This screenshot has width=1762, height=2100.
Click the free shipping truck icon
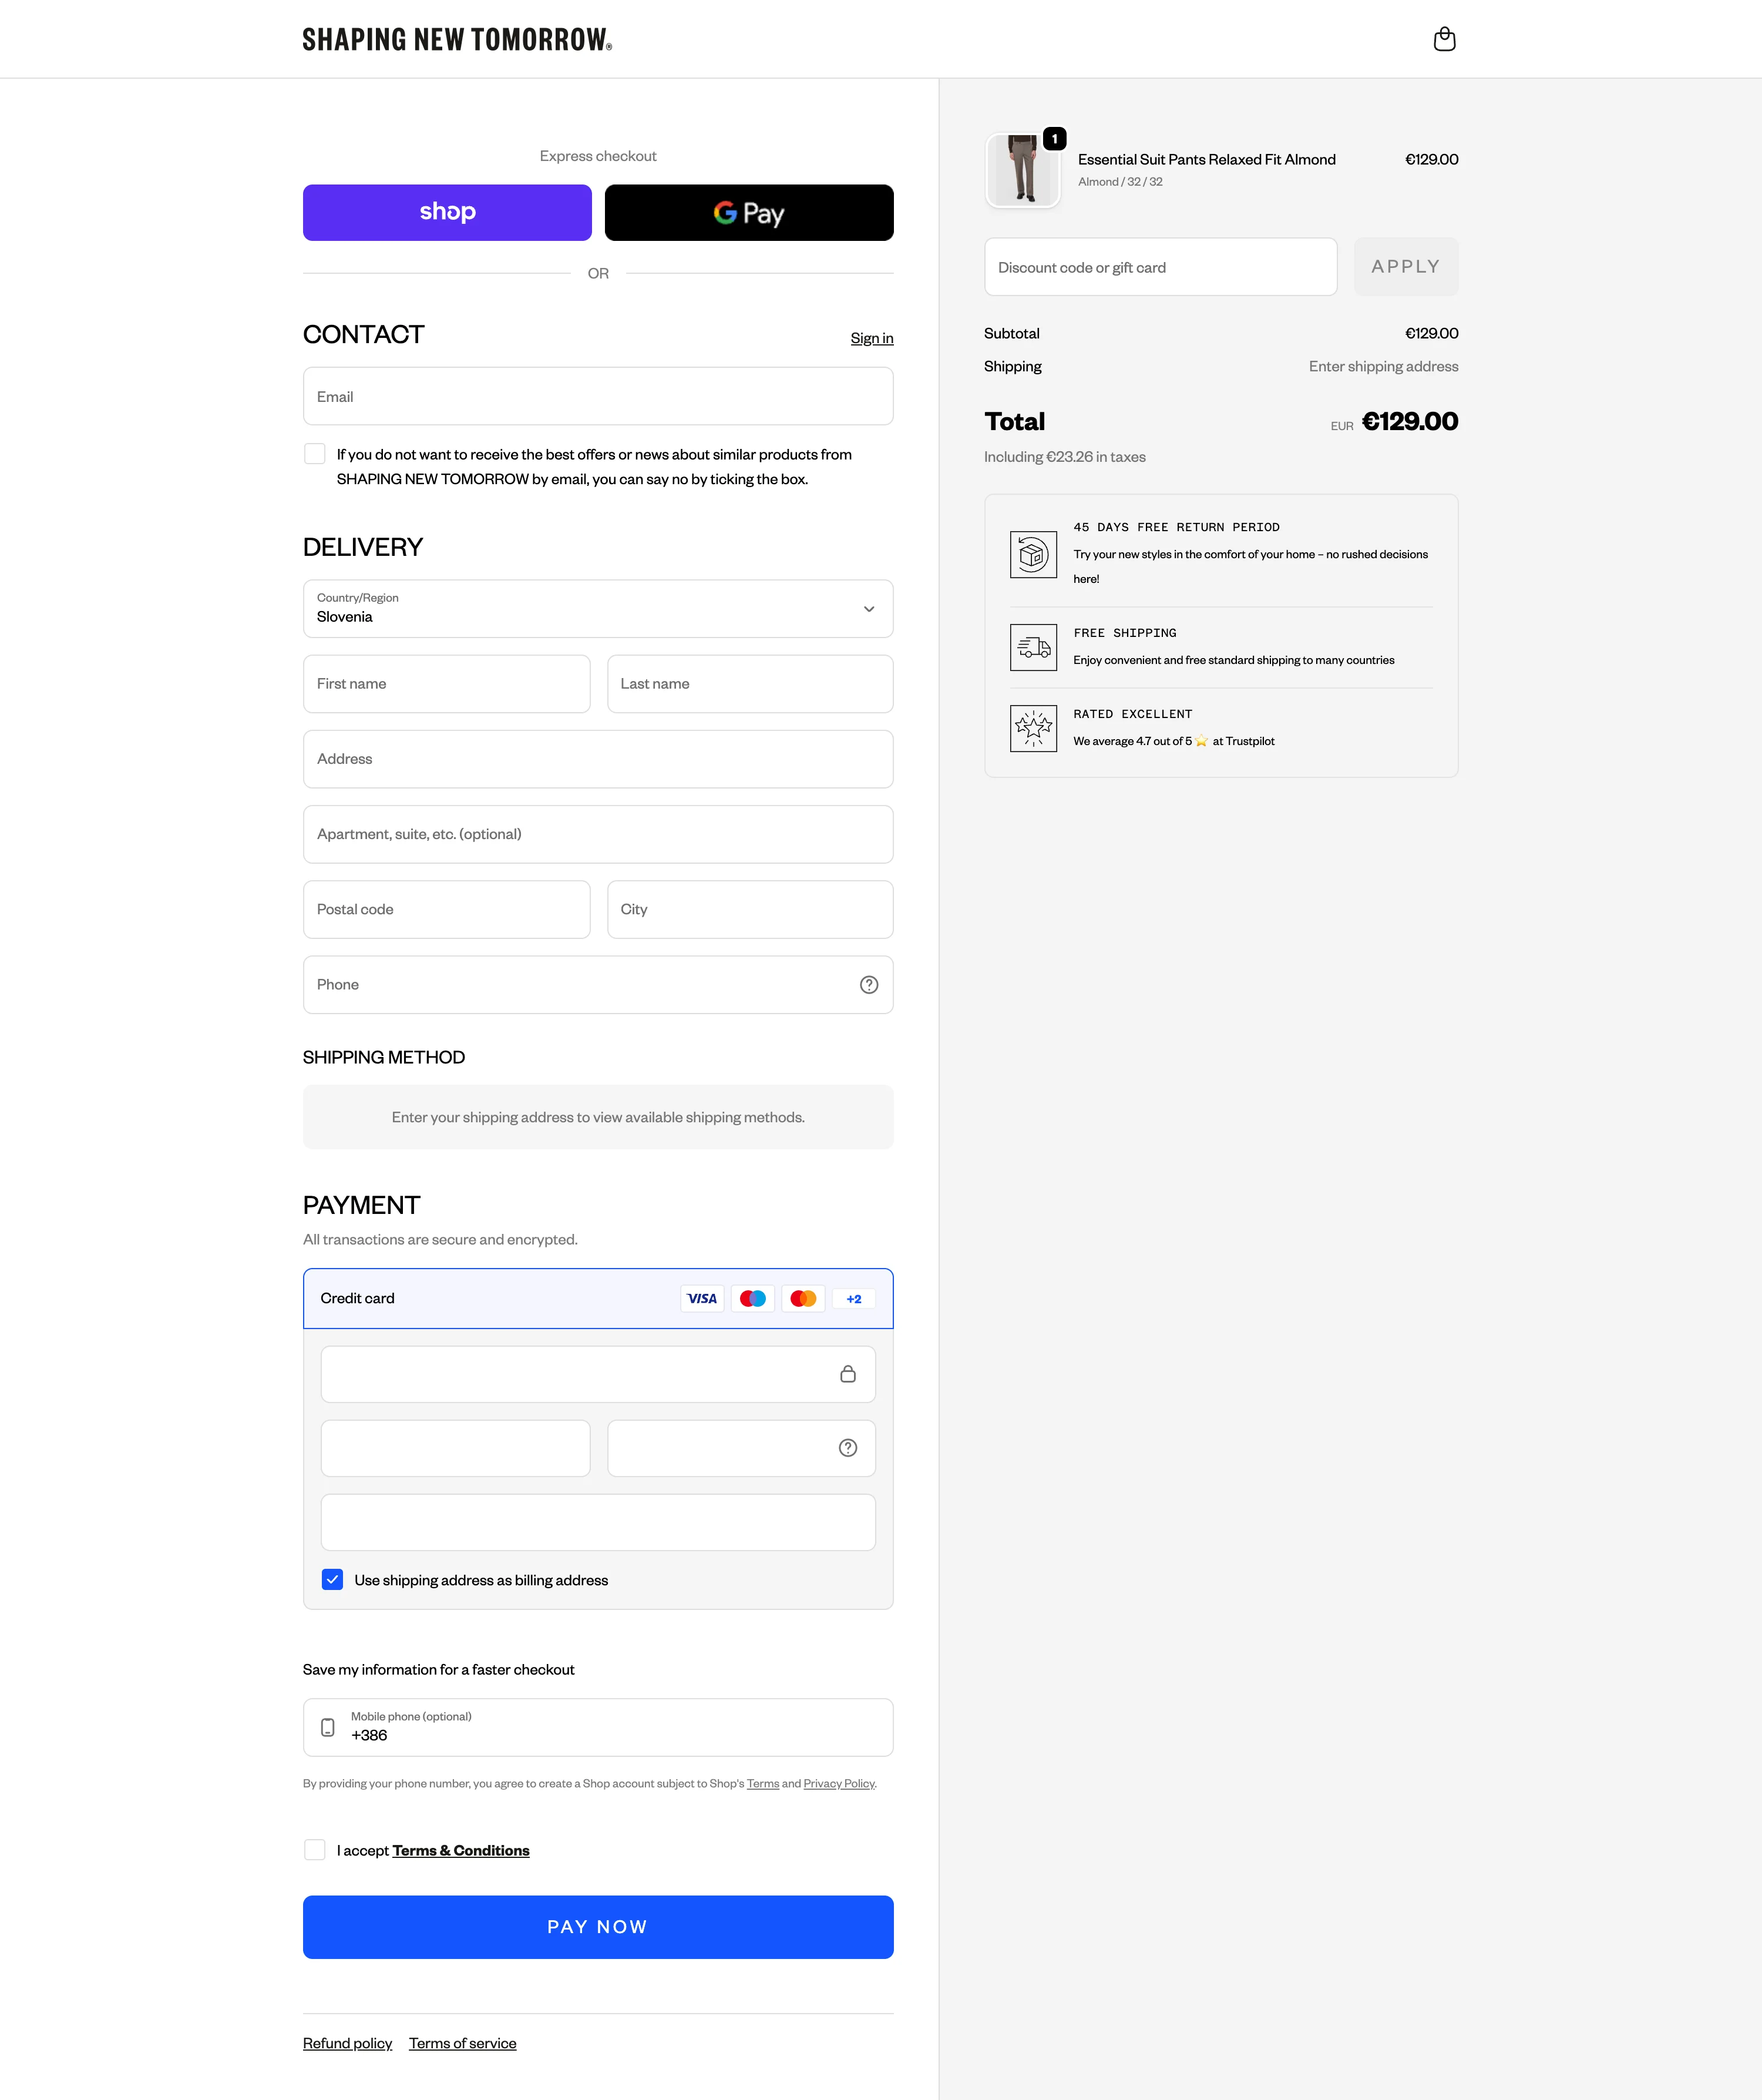pyautogui.click(x=1033, y=648)
